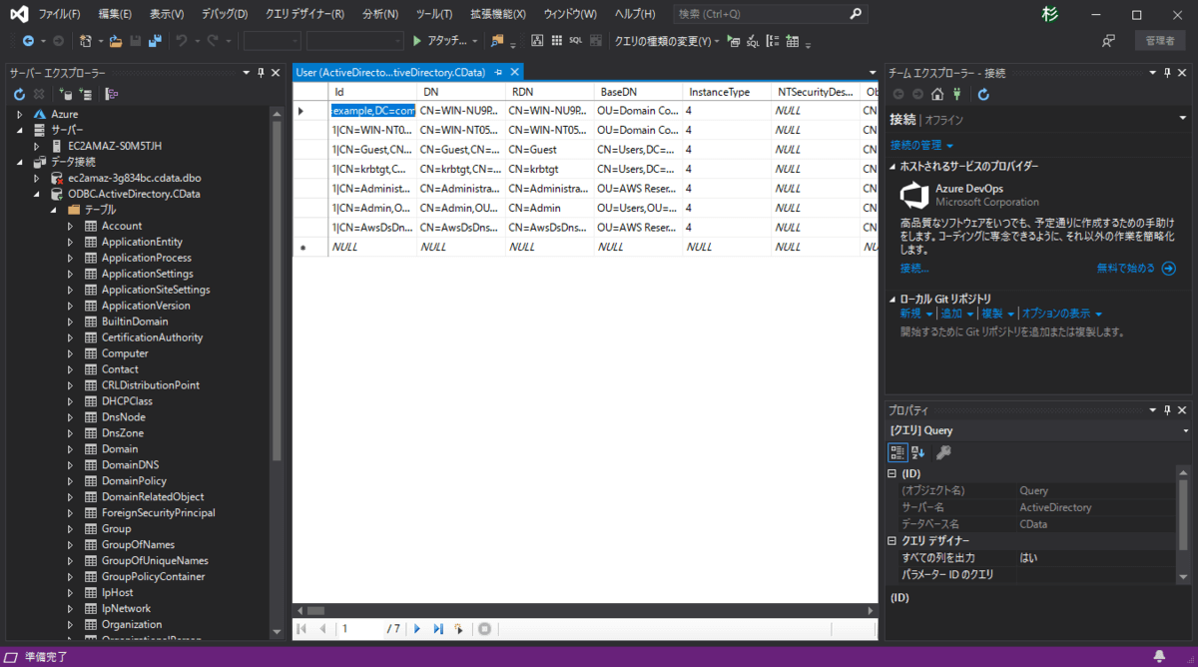Image resolution: width=1198 pixels, height=667 pixels.
Task: Expand the Account table node
Action: pyautogui.click(x=70, y=226)
